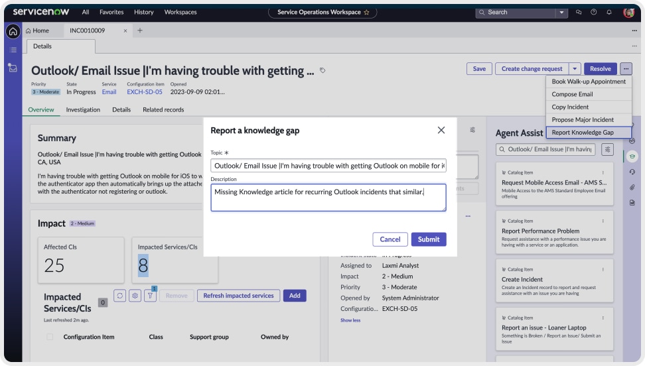Open Agent Assist search filter settings icon

(607, 150)
